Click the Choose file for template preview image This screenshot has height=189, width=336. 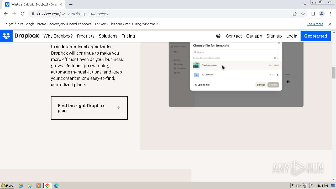point(236,75)
